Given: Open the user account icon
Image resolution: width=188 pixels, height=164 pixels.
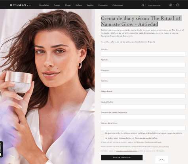Looking at the screenshot, I should point(171,5).
